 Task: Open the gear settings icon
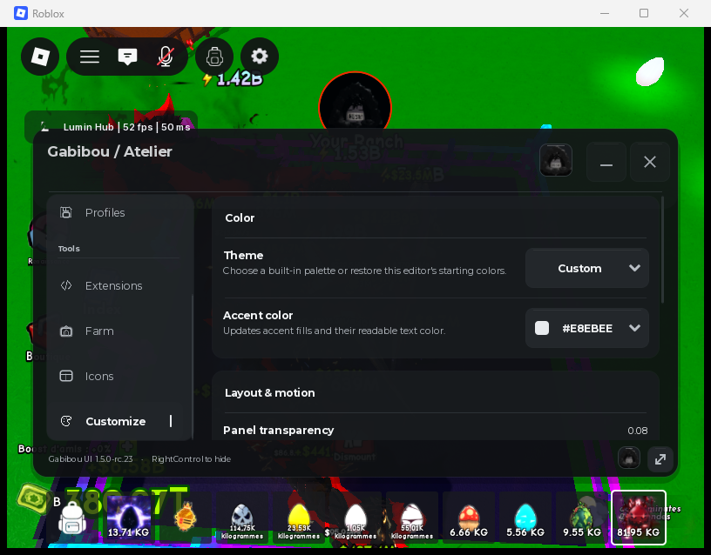260,57
